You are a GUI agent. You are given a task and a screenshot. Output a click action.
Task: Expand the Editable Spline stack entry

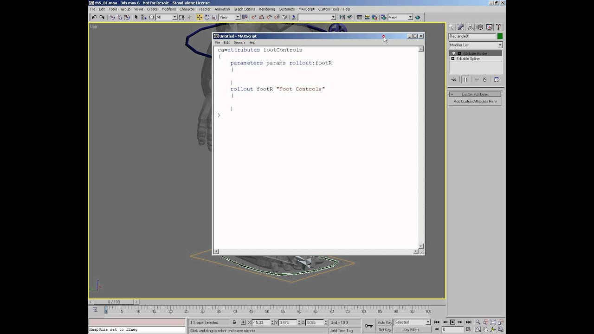point(453,59)
